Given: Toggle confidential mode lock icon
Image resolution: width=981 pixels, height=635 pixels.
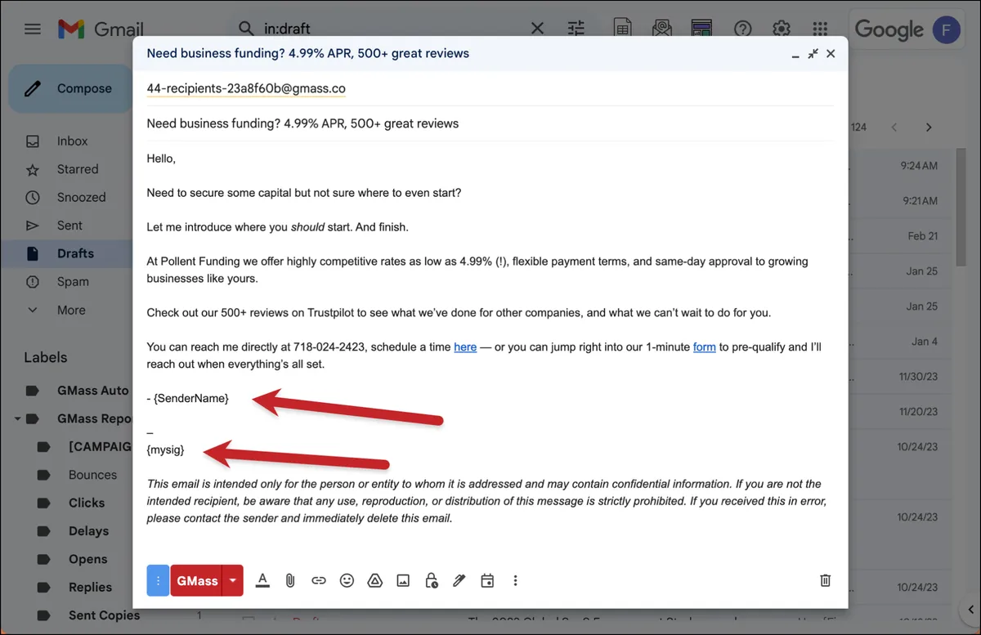Looking at the screenshot, I should tap(431, 580).
